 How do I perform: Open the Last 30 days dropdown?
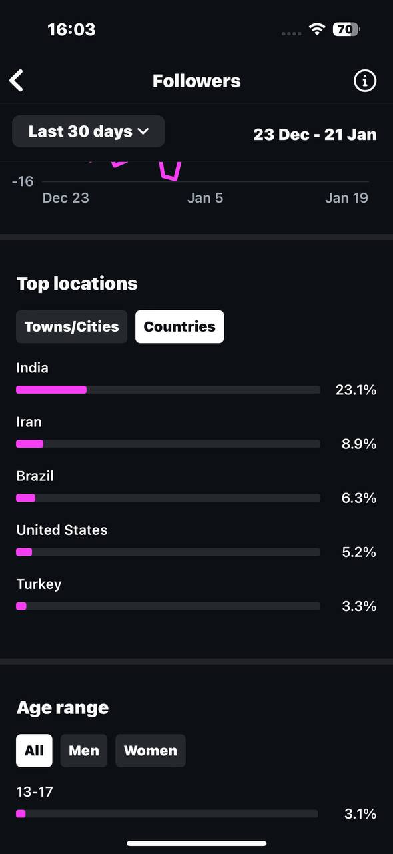coord(89,131)
